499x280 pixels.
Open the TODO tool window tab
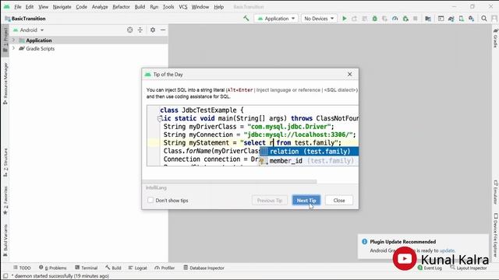point(22,268)
